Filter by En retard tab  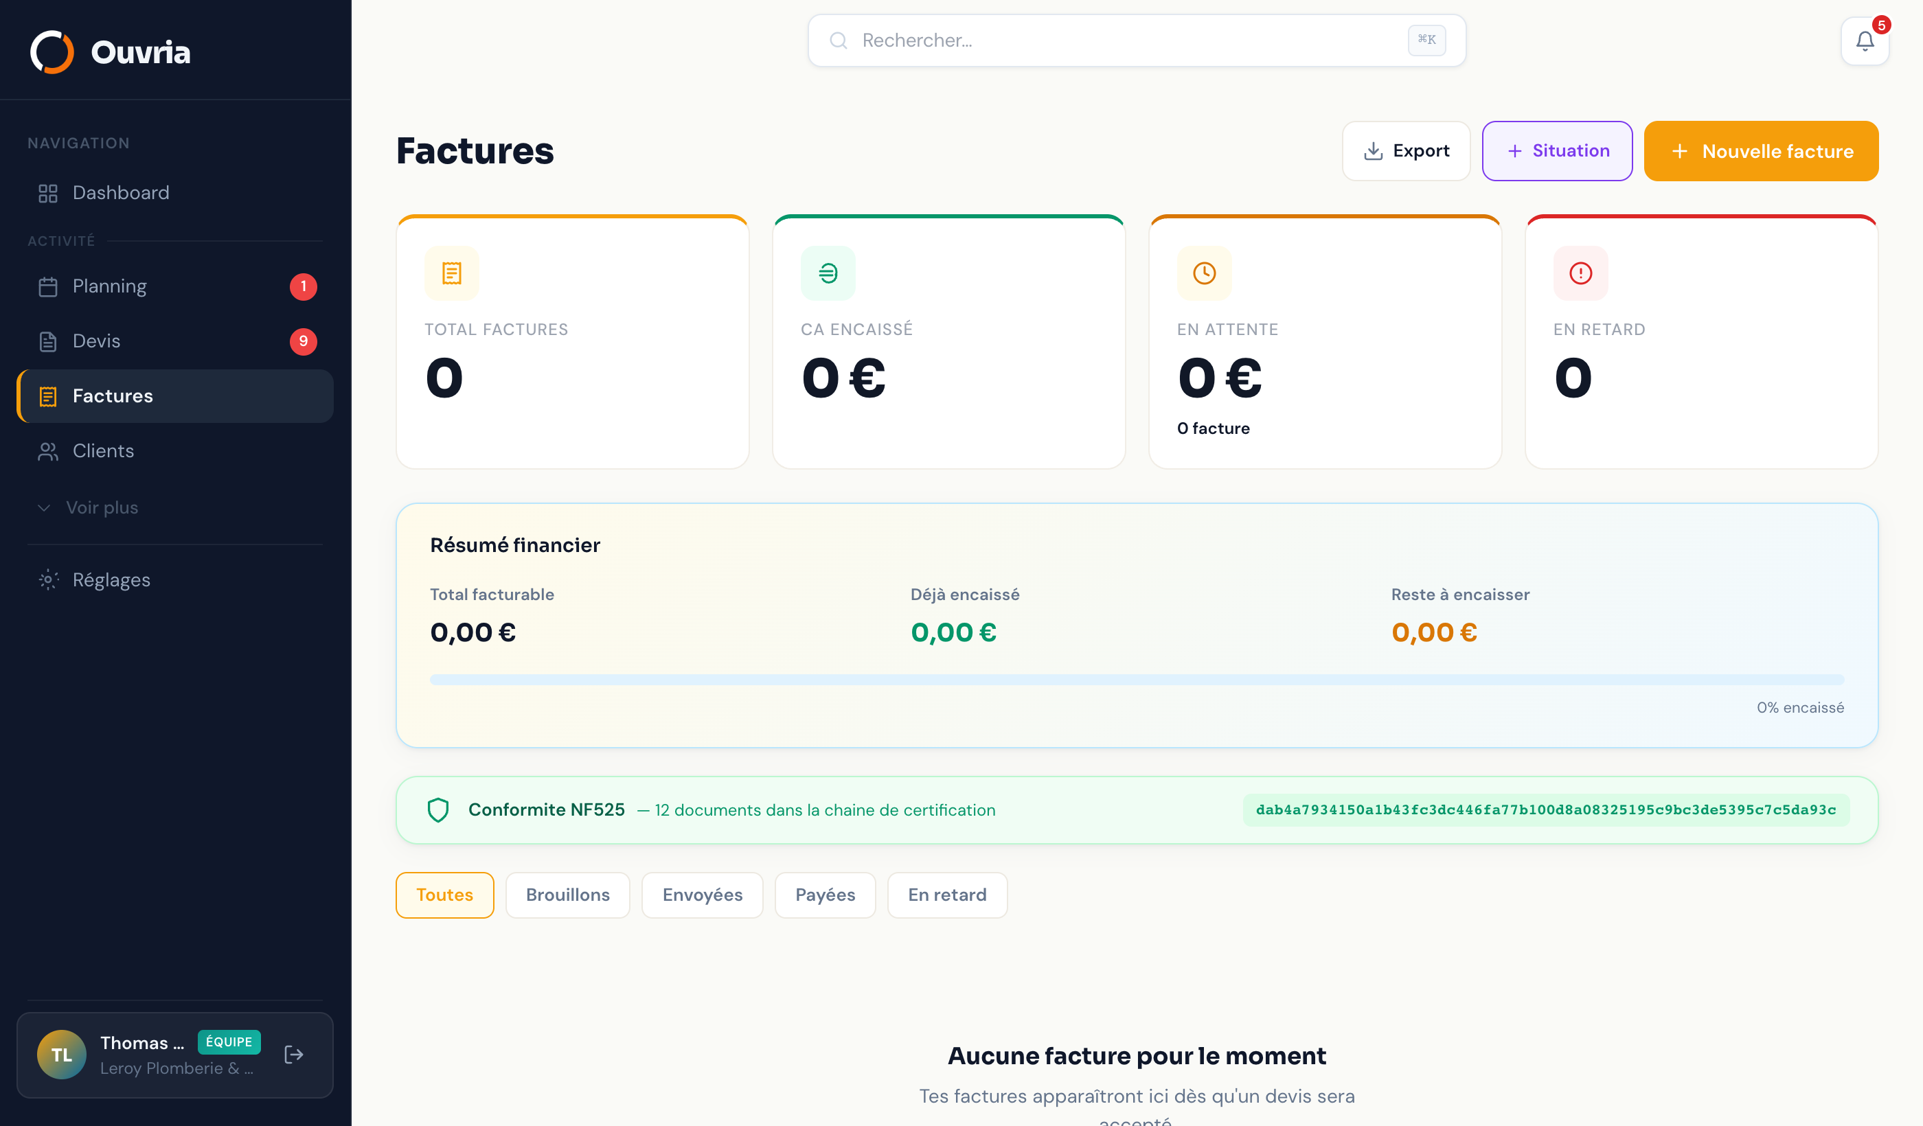947,895
